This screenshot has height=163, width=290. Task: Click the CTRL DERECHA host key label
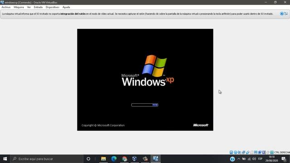pyautogui.click(x=282, y=152)
